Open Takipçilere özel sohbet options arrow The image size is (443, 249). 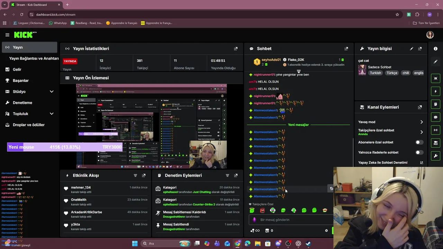tap(422, 132)
